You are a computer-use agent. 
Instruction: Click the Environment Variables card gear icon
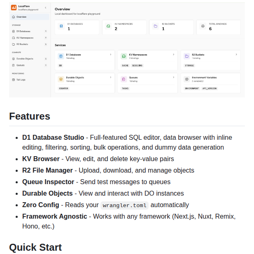point(186,79)
